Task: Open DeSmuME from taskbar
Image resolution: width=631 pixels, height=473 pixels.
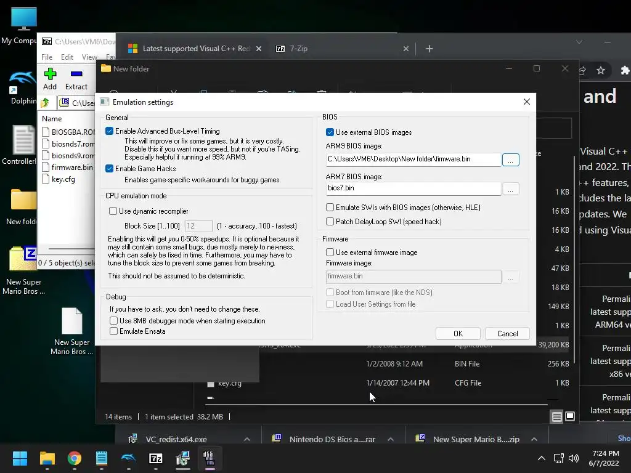Action: (210, 458)
